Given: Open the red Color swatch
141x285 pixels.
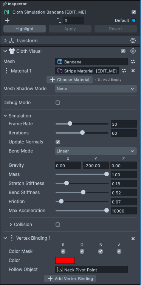Looking at the screenshot, I should [65, 260].
